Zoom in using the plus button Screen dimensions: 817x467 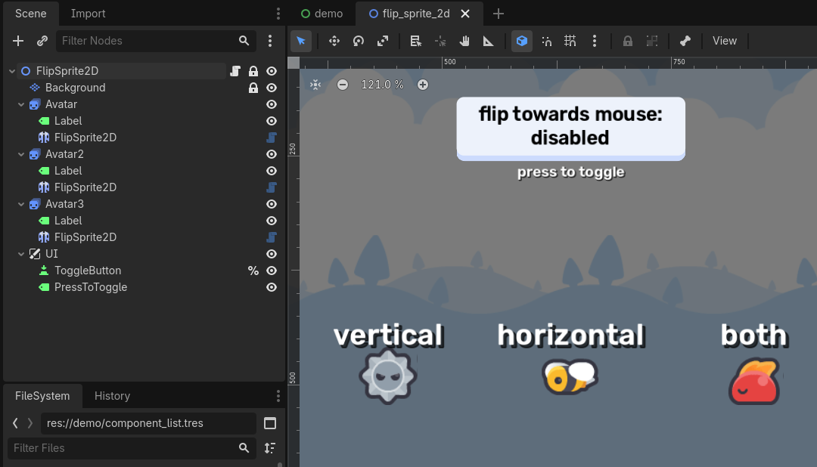(x=423, y=85)
